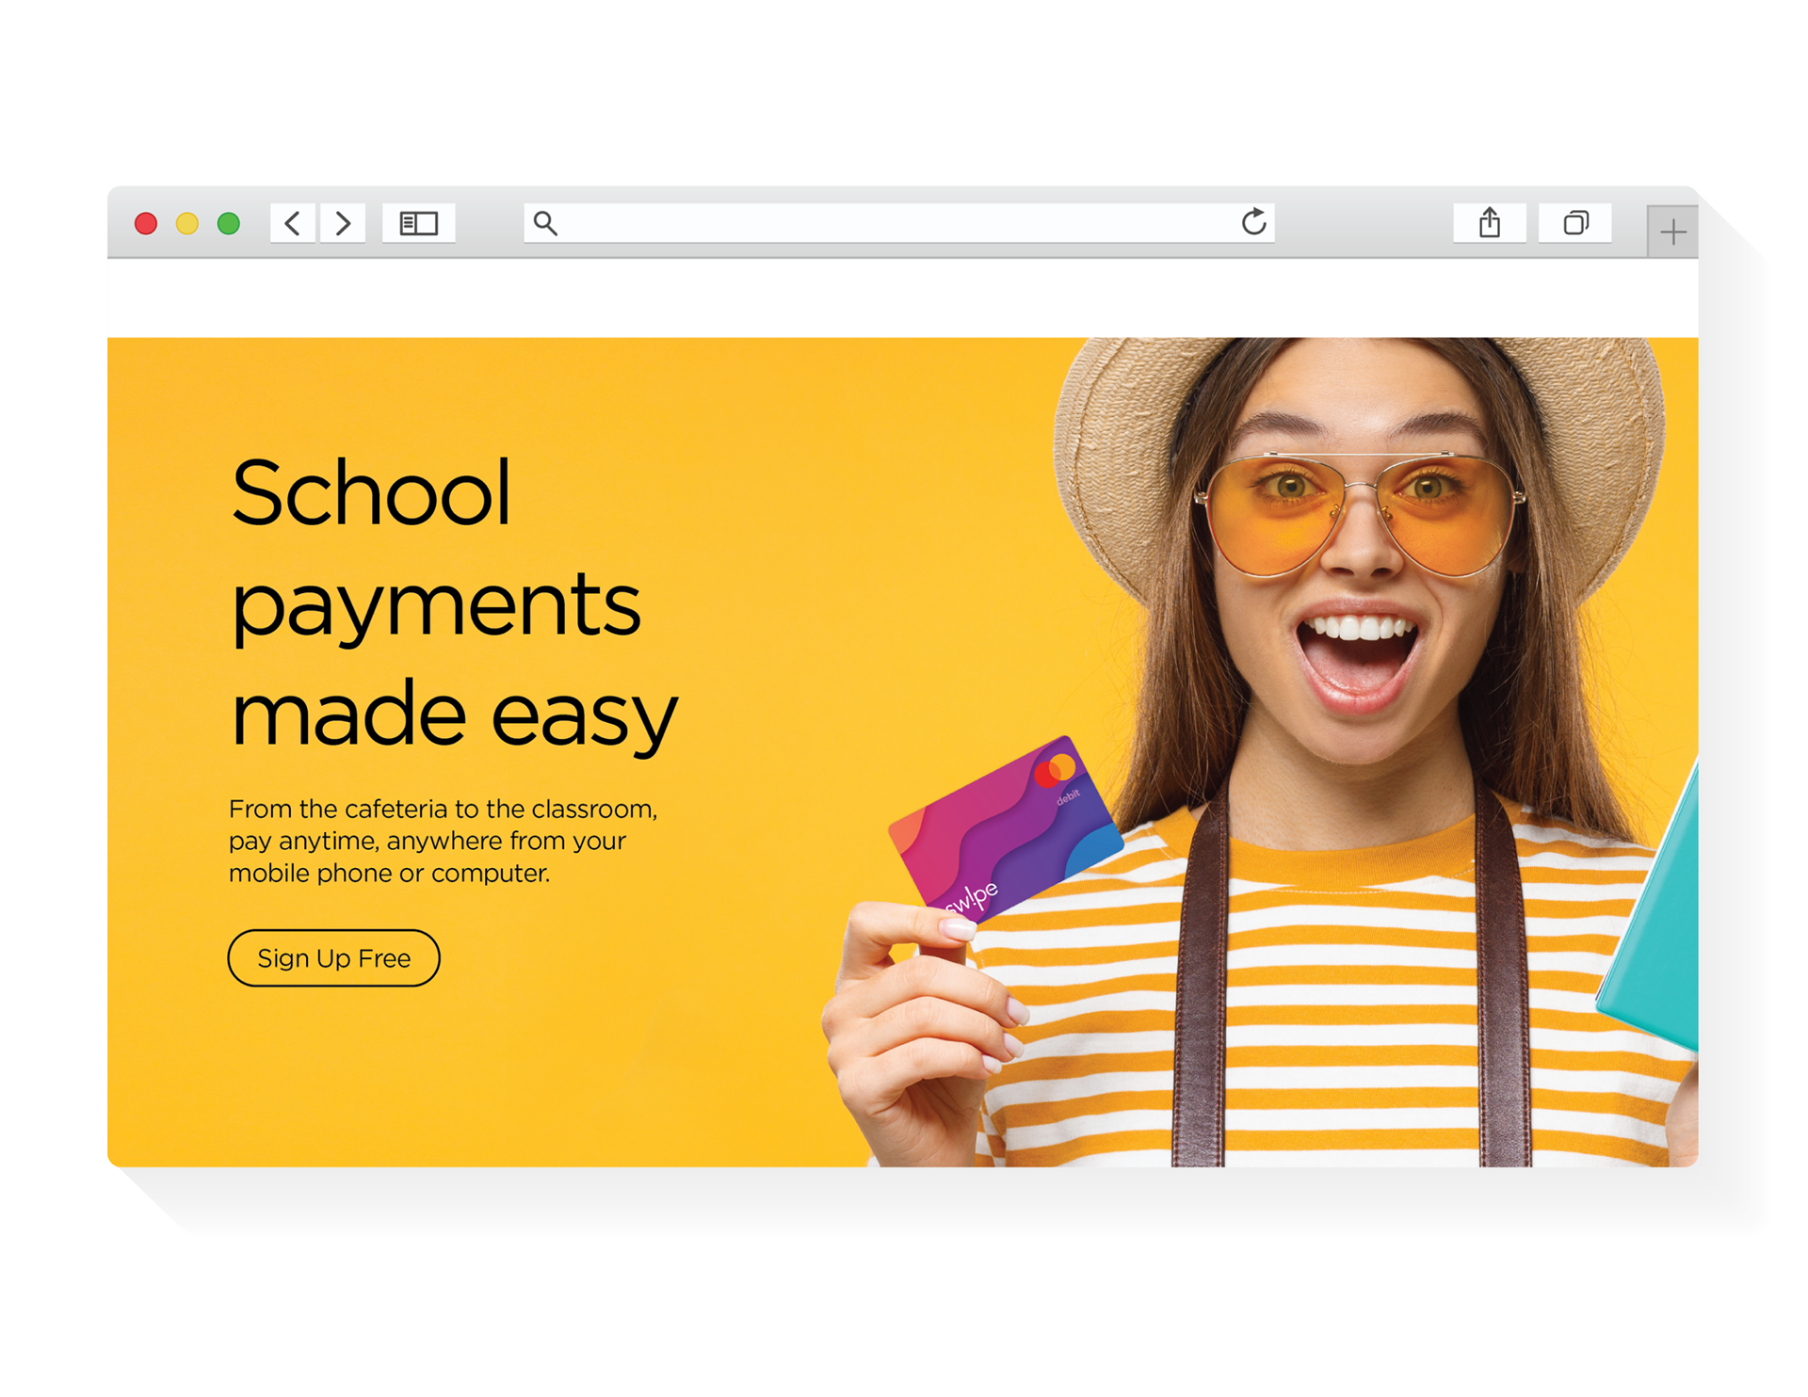Viewport: 1808px width, 1397px height.
Task: Click the green fullscreen window button
Action: 229,223
